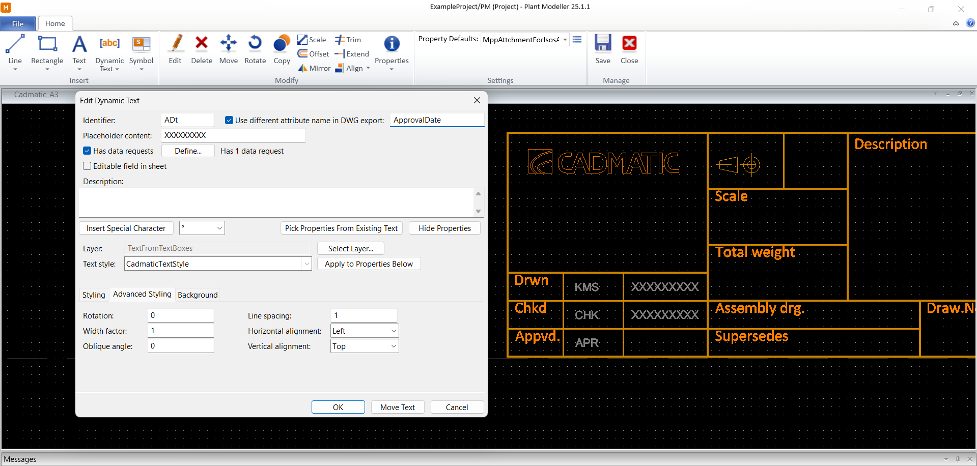The width and height of the screenshot is (977, 466).
Task: Enable Editable field in sheet
Action: tap(87, 166)
